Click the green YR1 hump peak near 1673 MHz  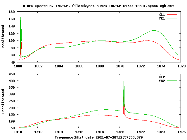coord(154,30)
